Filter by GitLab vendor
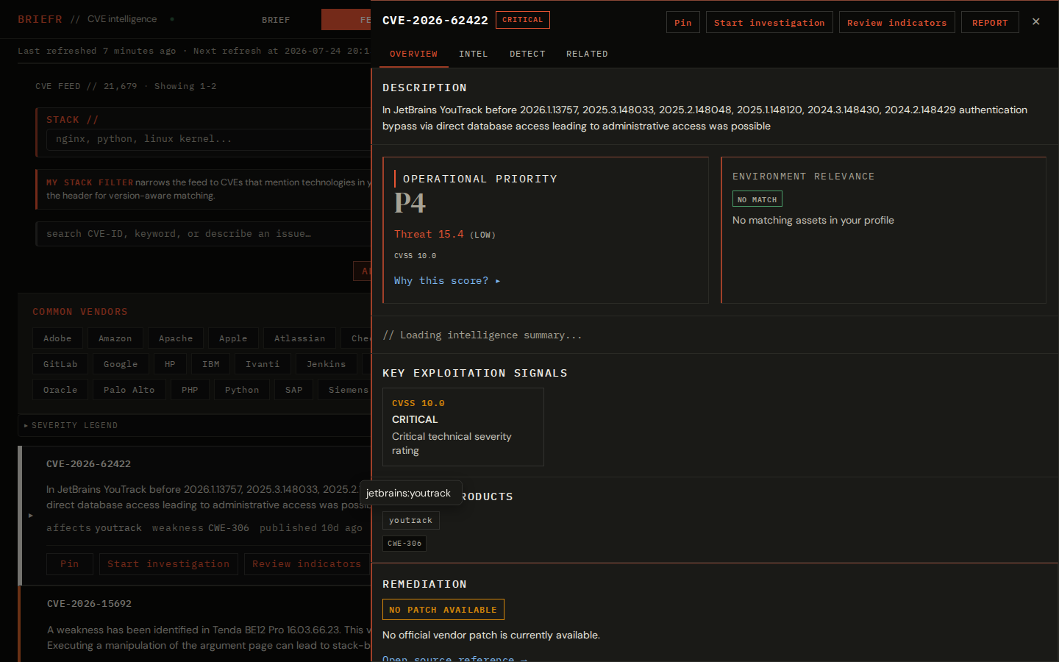1059x662 pixels. (x=60, y=364)
